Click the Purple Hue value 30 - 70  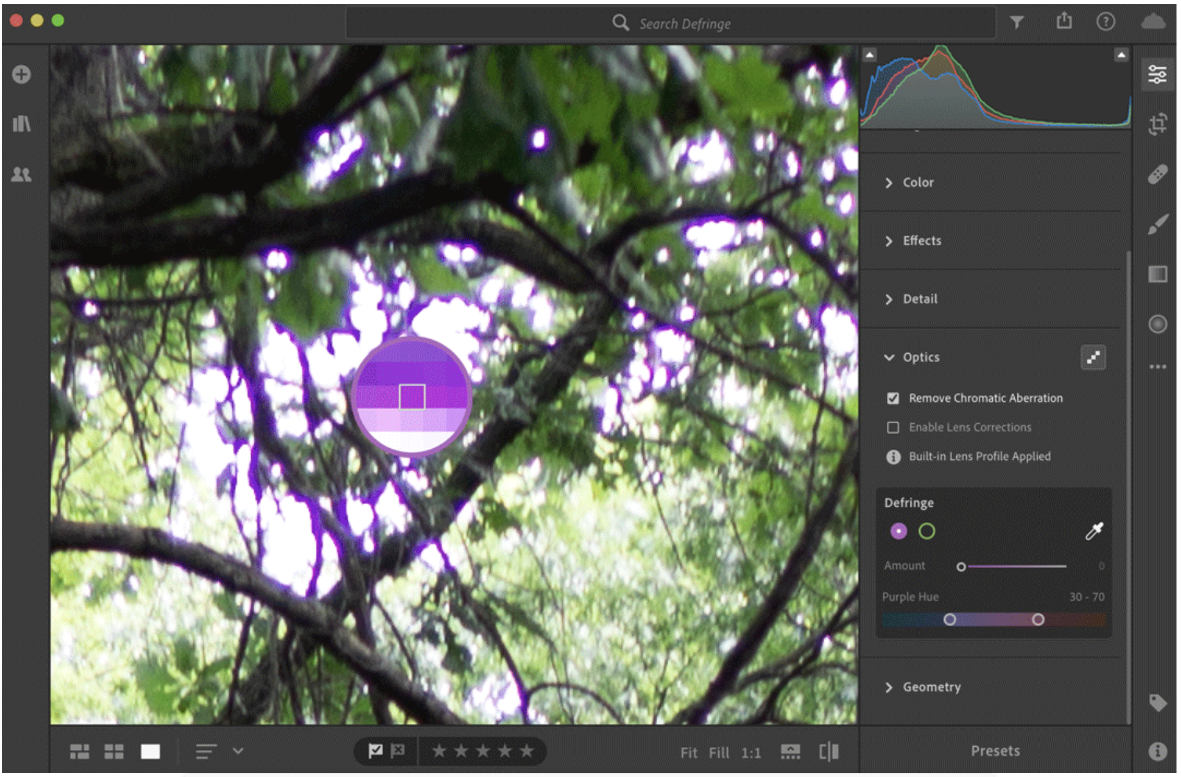click(1087, 597)
